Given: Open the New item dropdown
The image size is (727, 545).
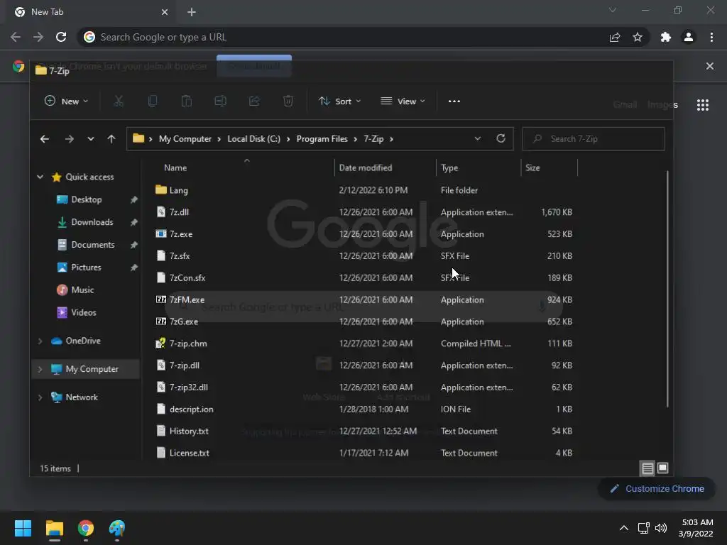Looking at the screenshot, I should tap(66, 101).
